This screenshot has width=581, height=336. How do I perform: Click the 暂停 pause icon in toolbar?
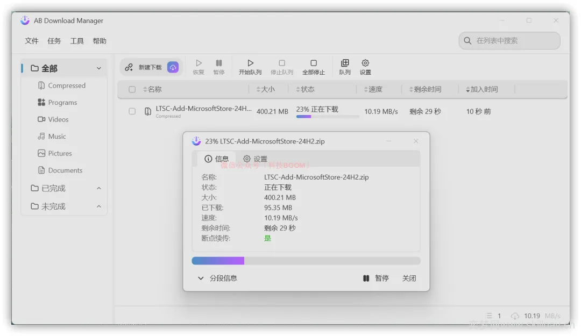(219, 63)
